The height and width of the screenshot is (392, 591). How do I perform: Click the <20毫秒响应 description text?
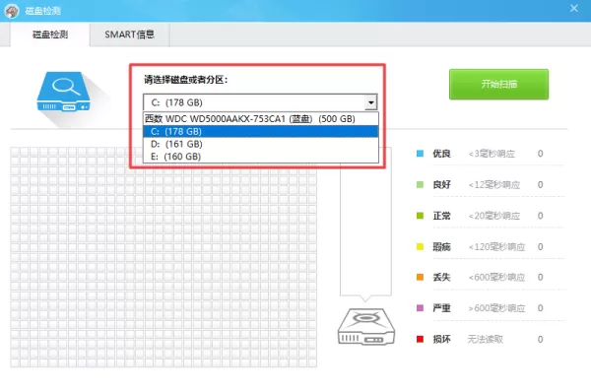(494, 216)
